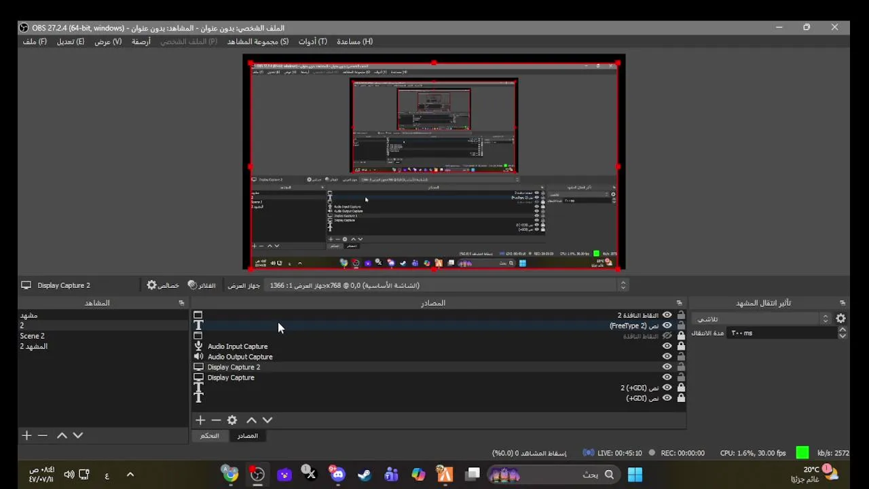Hide the Display Capture 2 source
Viewport: 869px width, 489px height.
[x=667, y=367]
